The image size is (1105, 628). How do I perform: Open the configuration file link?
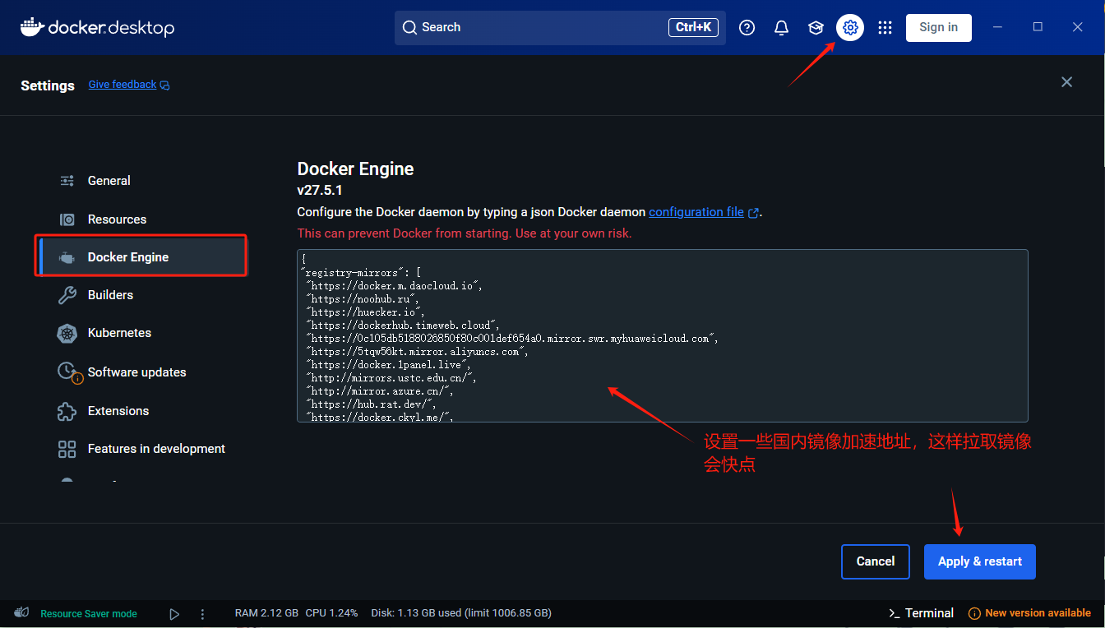click(x=696, y=211)
